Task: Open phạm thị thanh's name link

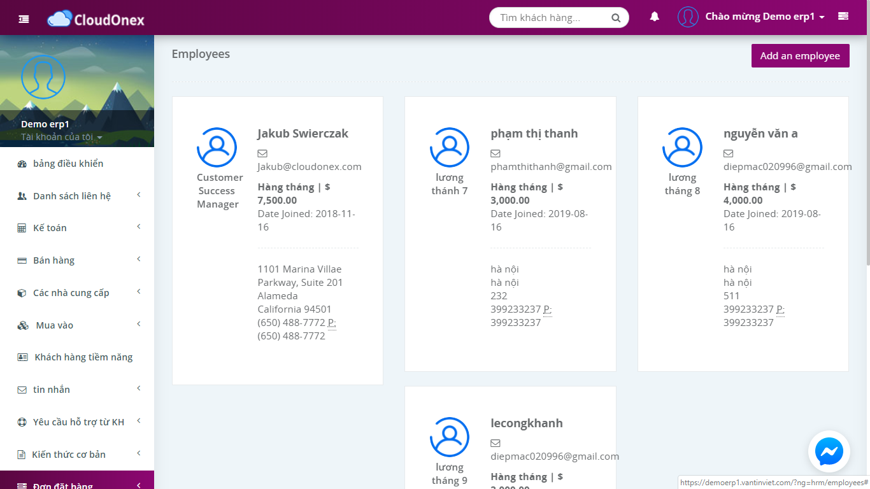Action: click(x=534, y=134)
